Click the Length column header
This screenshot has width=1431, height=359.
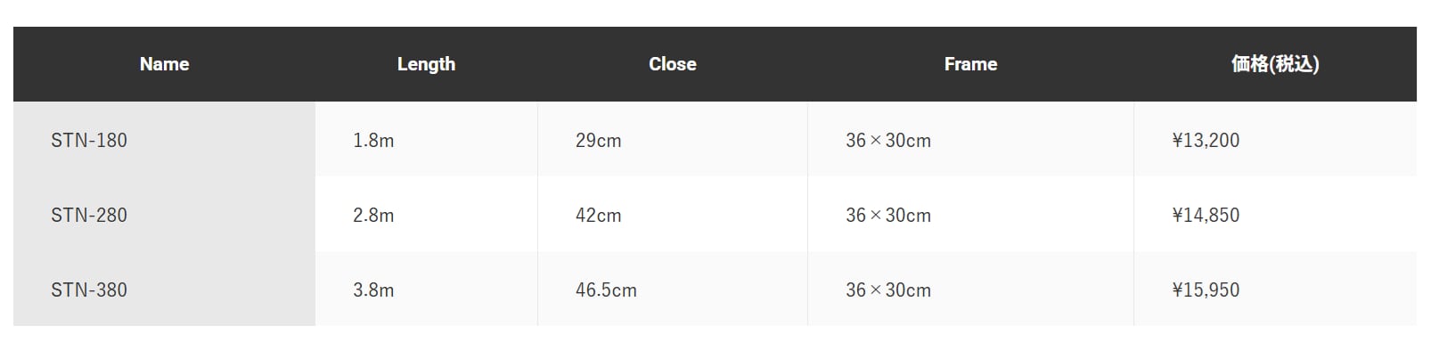click(x=426, y=64)
